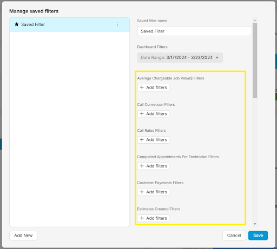The image size is (277, 249).
Task: Click the vertical scrollbar thumb
Action: (x=255, y=60)
